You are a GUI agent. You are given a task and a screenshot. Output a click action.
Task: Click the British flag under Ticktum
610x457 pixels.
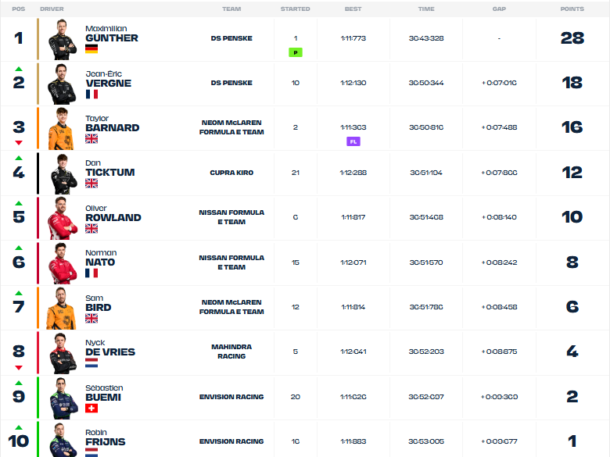pyautogui.click(x=91, y=184)
